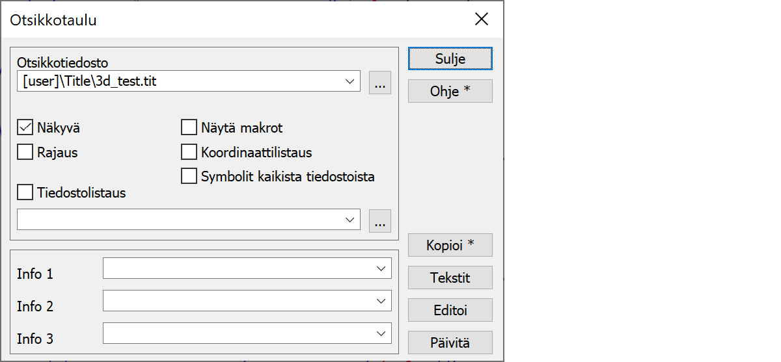
Task: Open the Tiedostolistaus file dropdown arrow
Action: pyautogui.click(x=350, y=220)
